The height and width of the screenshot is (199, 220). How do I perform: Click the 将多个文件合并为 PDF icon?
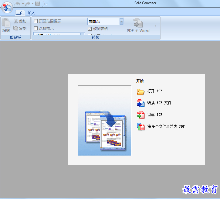click(x=141, y=127)
